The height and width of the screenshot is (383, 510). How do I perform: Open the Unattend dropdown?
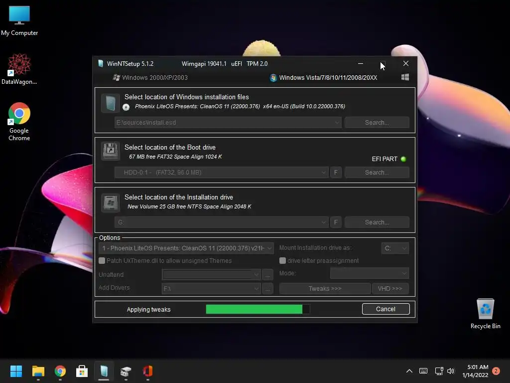[x=211, y=275]
